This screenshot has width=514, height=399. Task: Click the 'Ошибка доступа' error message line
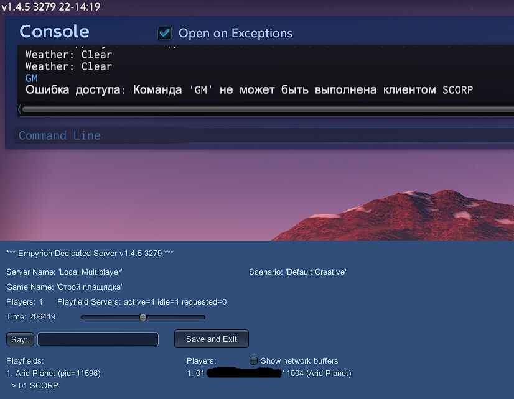[249, 90]
